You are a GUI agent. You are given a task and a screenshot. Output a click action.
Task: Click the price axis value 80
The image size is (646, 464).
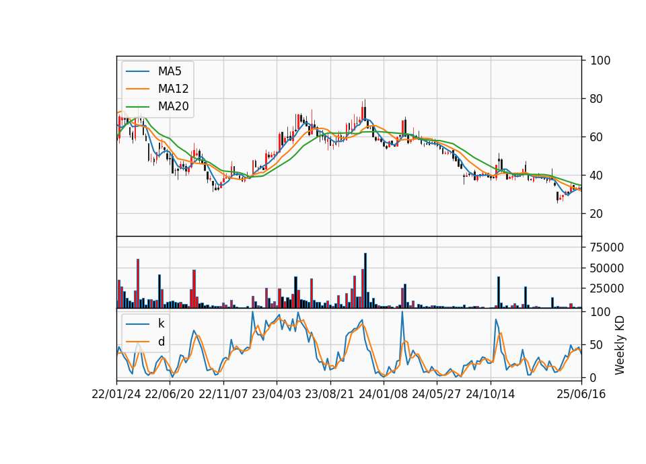pyautogui.click(x=597, y=99)
